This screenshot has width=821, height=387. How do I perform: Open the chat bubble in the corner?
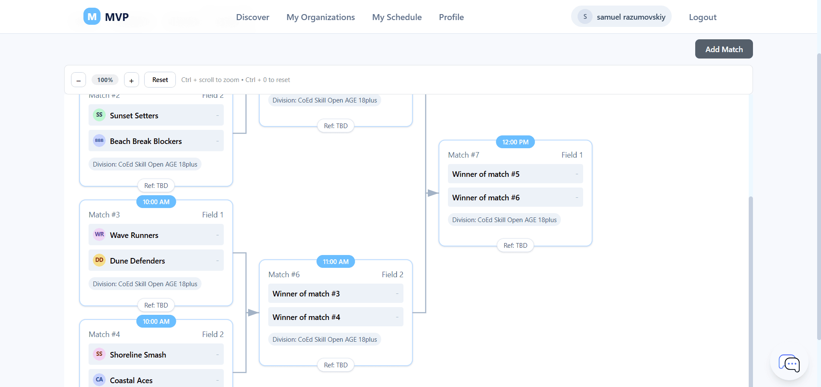[789, 364]
